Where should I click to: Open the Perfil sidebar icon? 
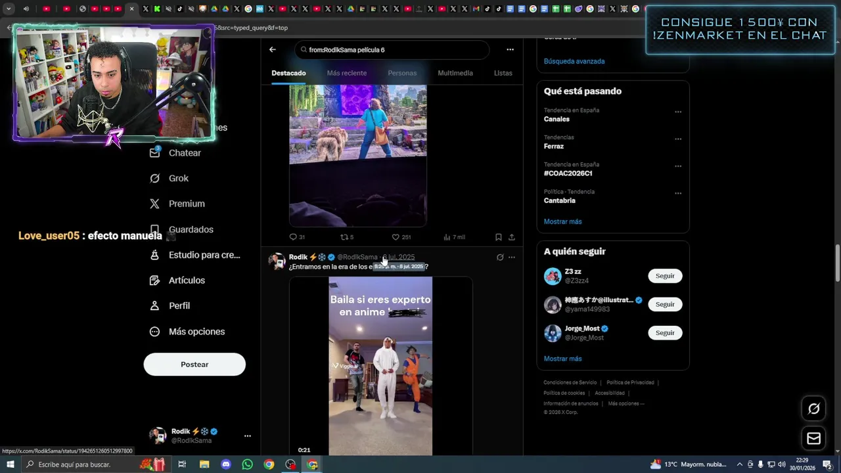click(155, 305)
